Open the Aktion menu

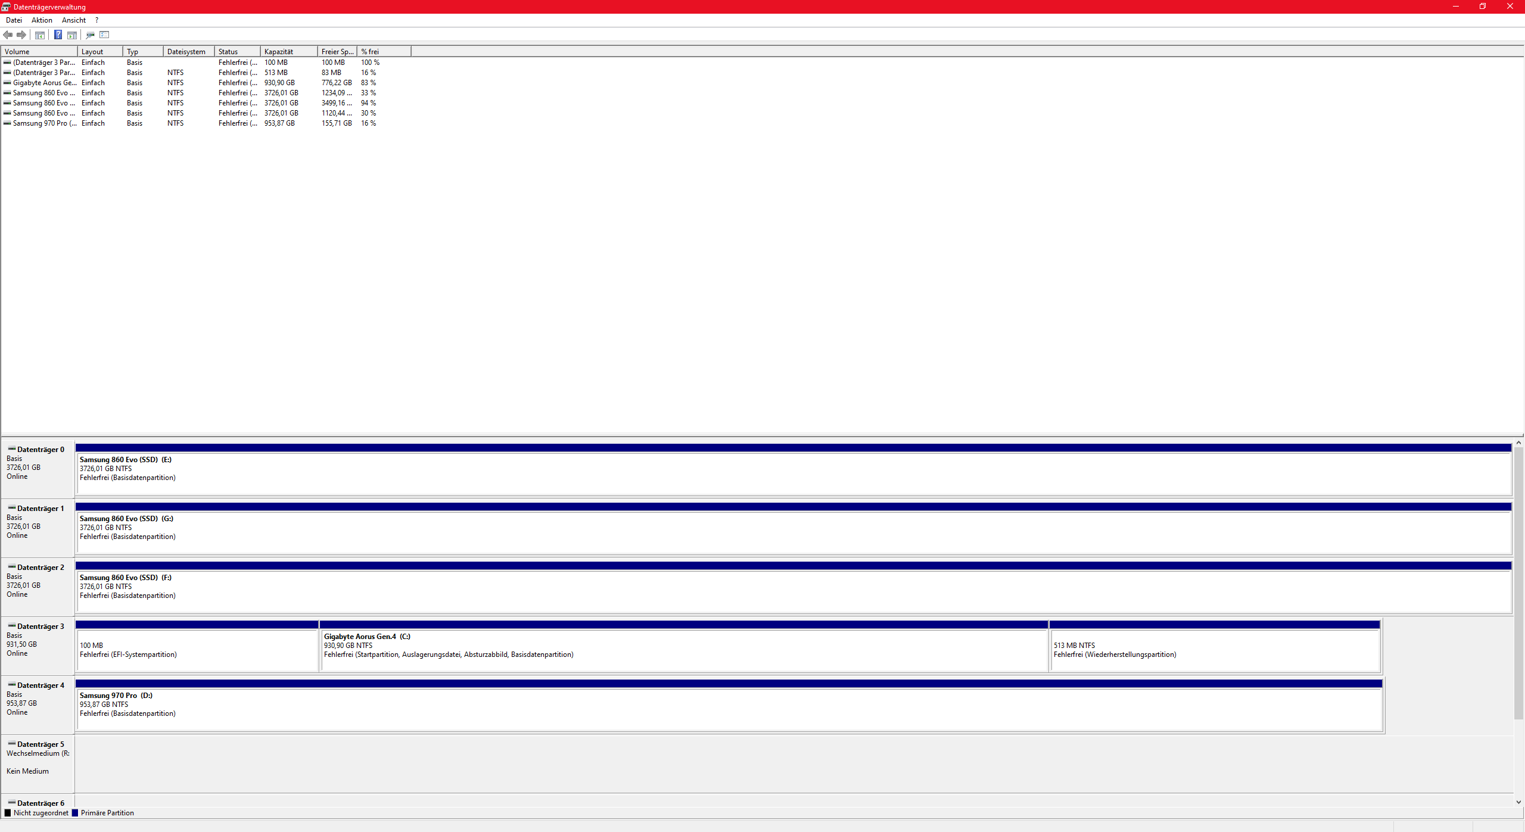coord(42,20)
